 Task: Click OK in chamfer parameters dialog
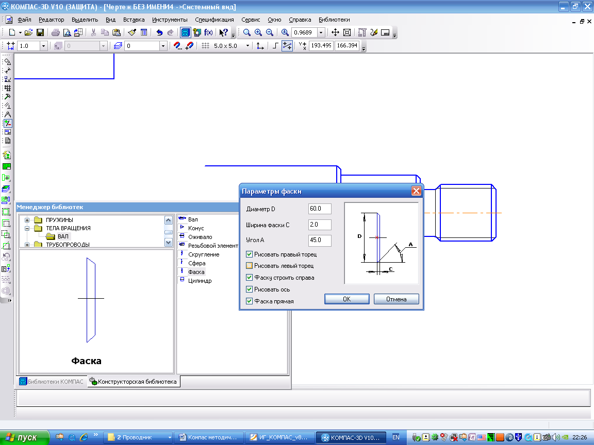(x=346, y=299)
